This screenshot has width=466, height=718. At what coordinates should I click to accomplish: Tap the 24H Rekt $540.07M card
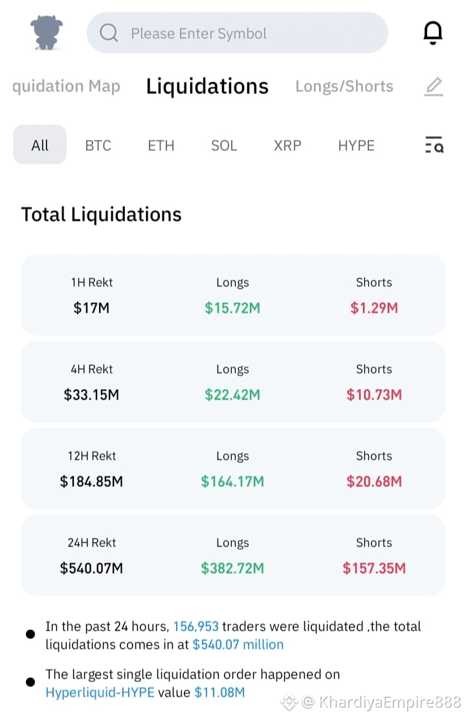(x=232, y=555)
